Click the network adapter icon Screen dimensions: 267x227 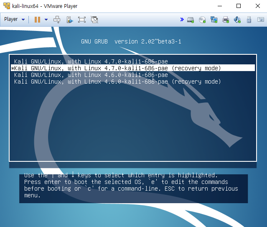click(x=214, y=20)
